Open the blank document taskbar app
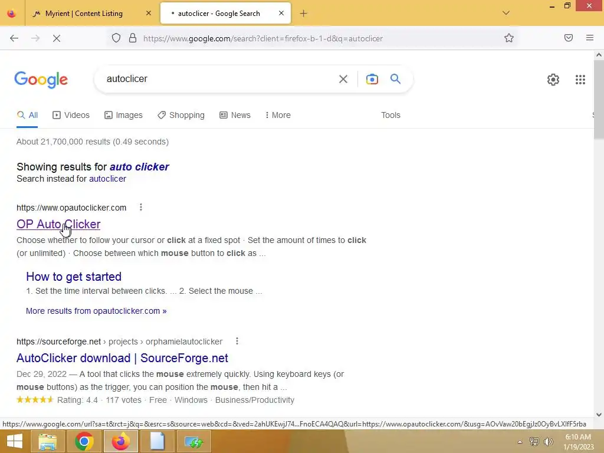The height and width of the screenshot is (453, 604). (157, 441)
